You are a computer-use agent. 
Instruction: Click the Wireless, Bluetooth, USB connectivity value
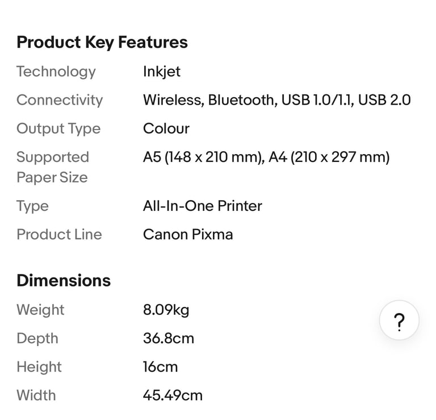pos(276,100)
